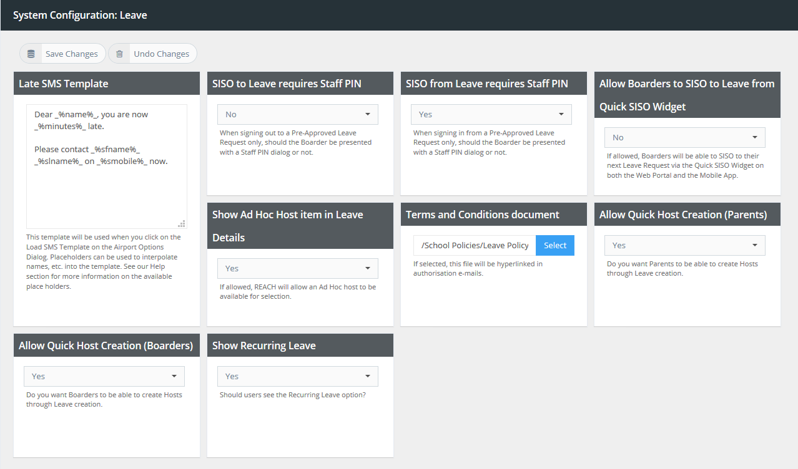Click inside the Late SMS Template text area
The height and width of the screenshot is (469, 798).
[x=106, y=167]
